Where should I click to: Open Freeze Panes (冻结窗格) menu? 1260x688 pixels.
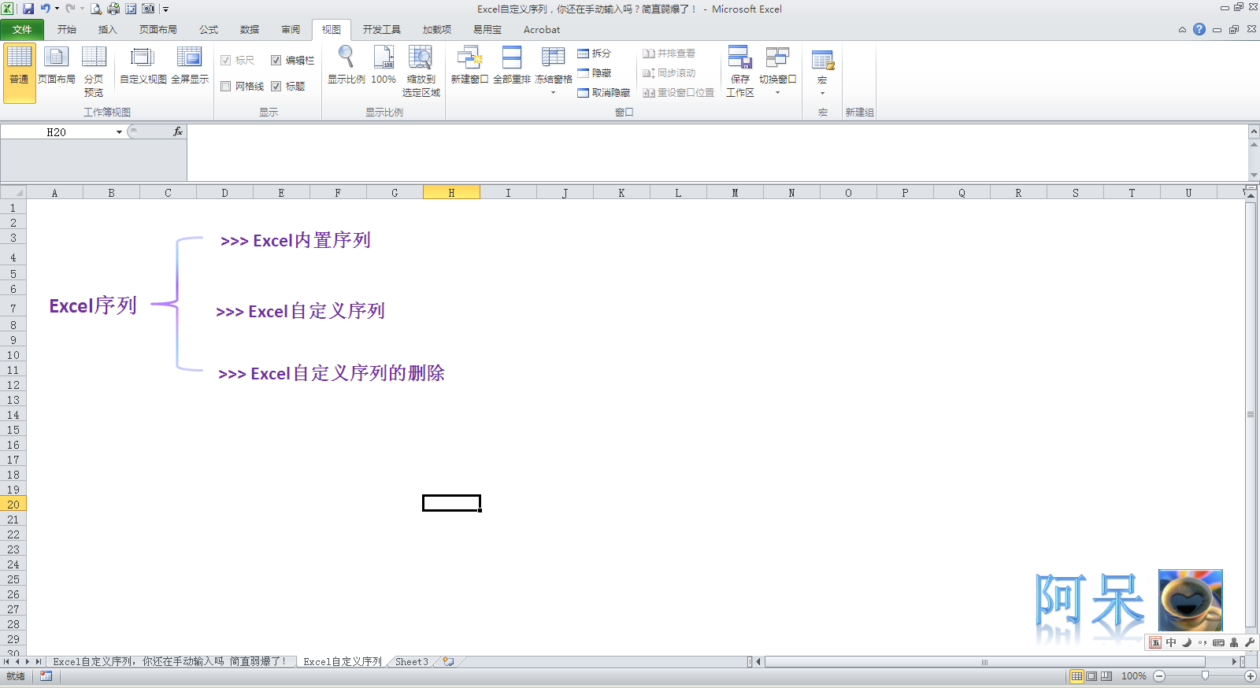coord(554,72)
